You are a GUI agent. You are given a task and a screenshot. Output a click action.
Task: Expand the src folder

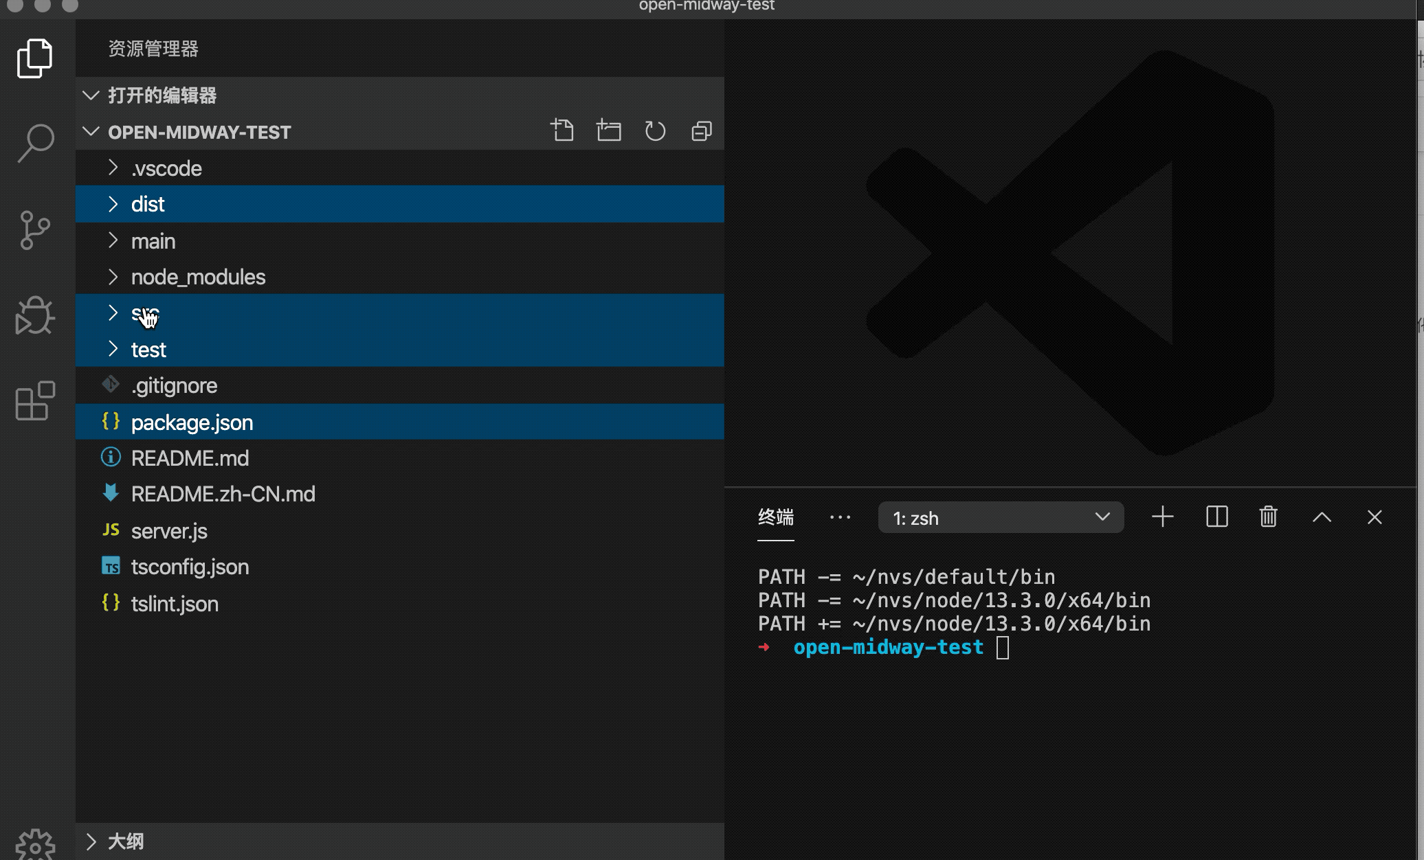113,313
